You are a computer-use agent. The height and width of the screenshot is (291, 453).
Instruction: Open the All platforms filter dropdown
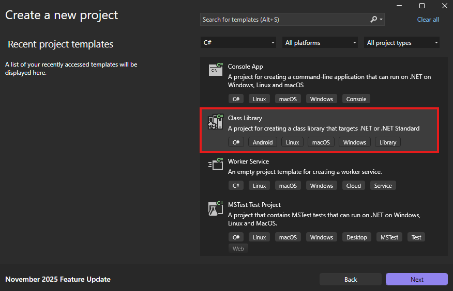(320, 43)
